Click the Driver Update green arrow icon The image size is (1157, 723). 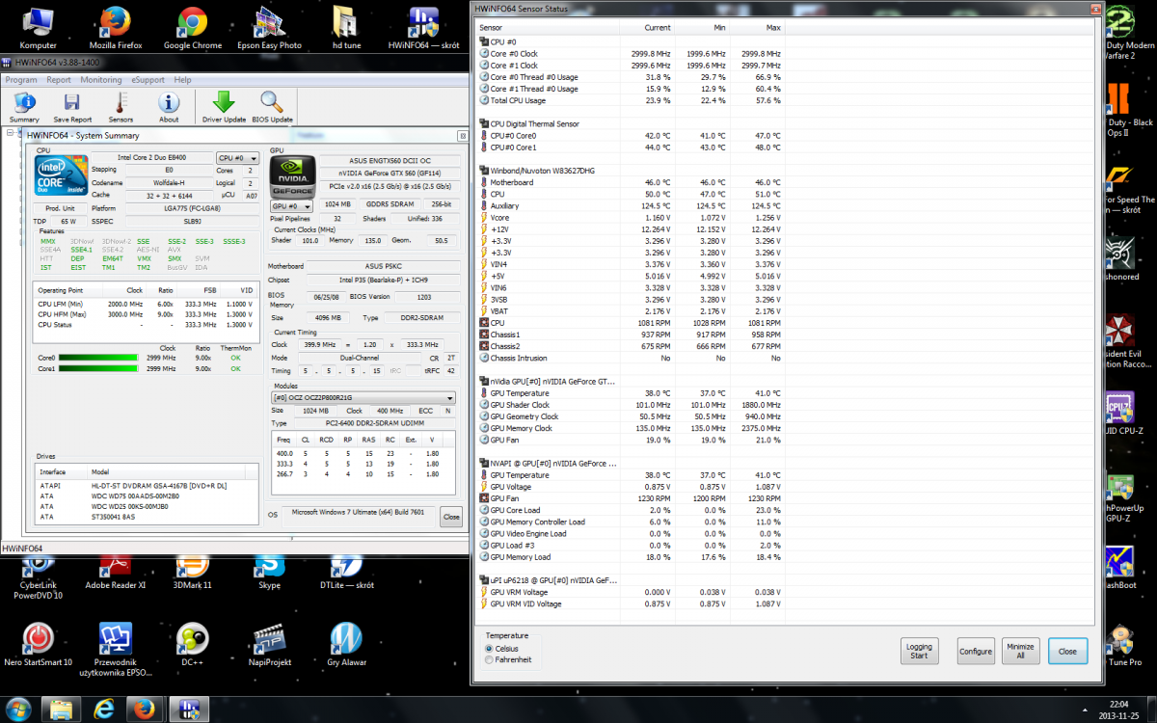pyautogui.click(x=224, y=107)
